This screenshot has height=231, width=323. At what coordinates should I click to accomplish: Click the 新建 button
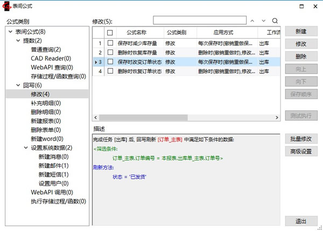click(x=301, y=32)
